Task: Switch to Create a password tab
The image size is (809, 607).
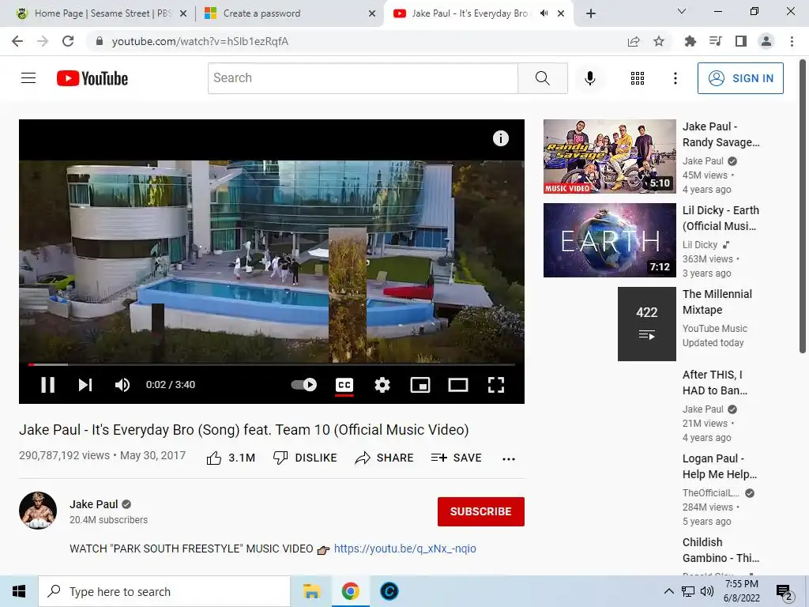Action: pyautogui.click(x=289, y=13)
